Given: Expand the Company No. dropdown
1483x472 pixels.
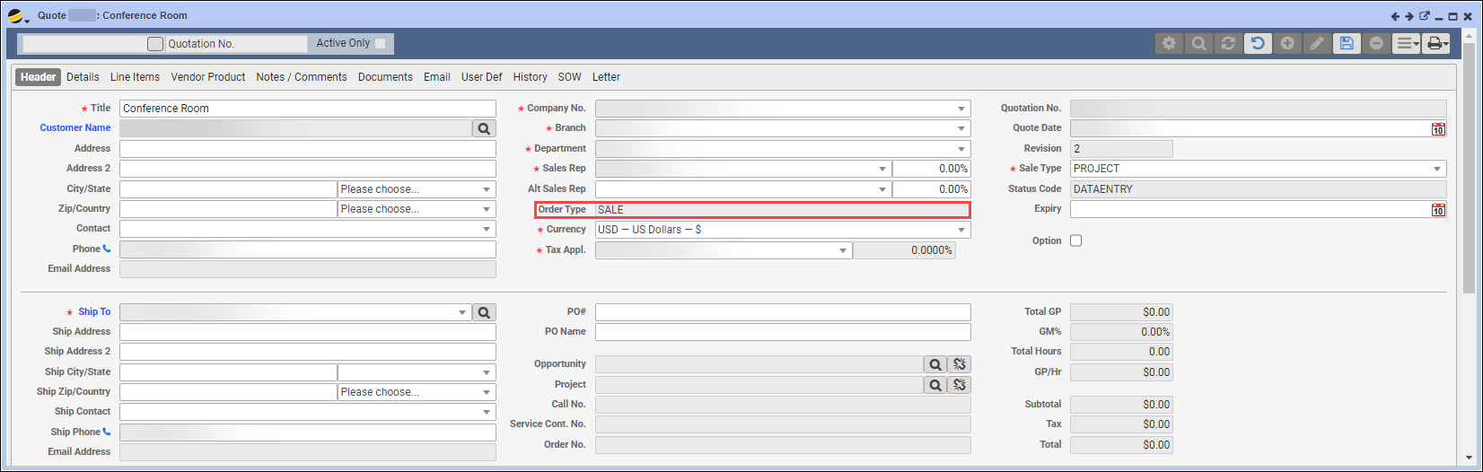Looking at the screenshot, I should [961, 109].
